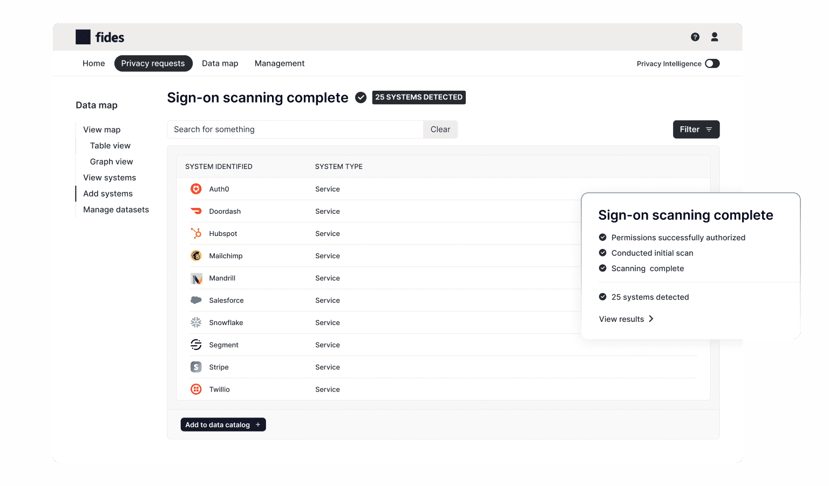Click the SYSTEM IDENTIFIED column header
This screenshot has width=829, height=486.
click(219, 167)
